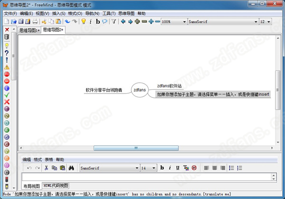Cut with the main toolbar scissors icon

coord(44,21)
